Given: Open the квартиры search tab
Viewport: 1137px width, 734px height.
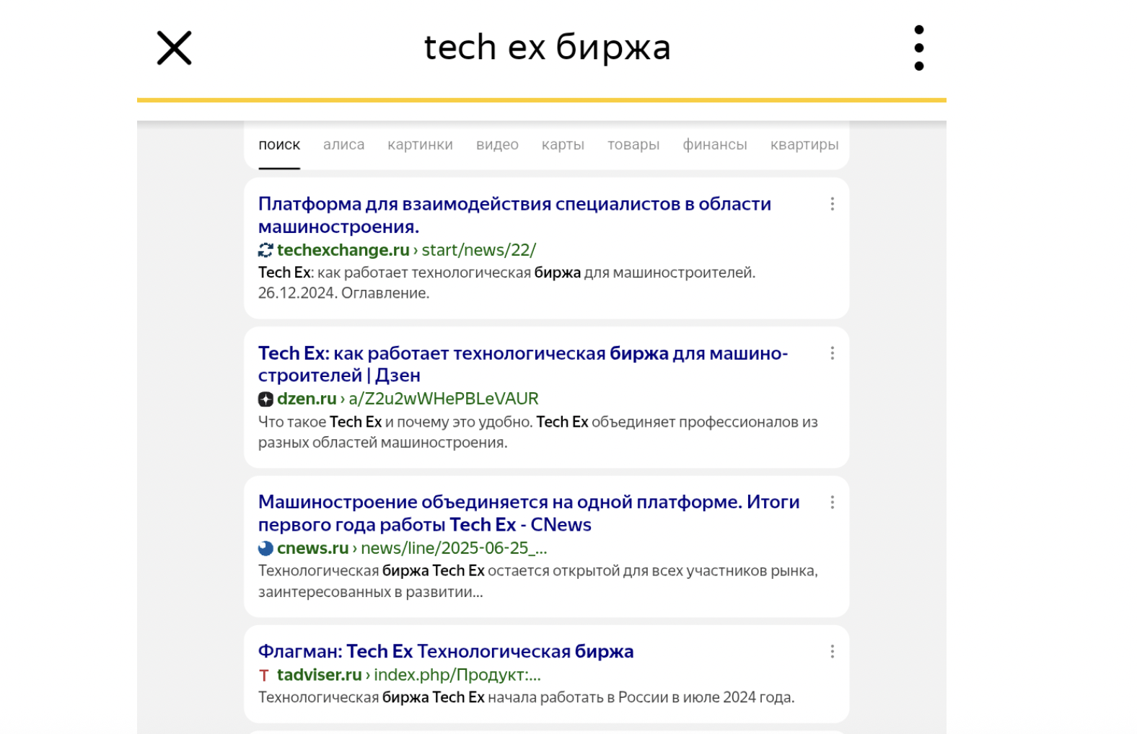Looking at the screenshot, I should point(804,145).
